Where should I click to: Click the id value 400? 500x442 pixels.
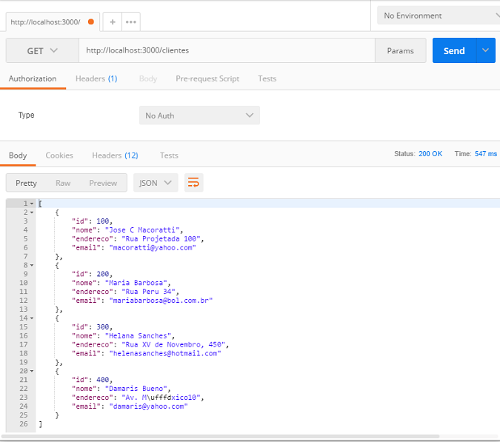[103, 380]
